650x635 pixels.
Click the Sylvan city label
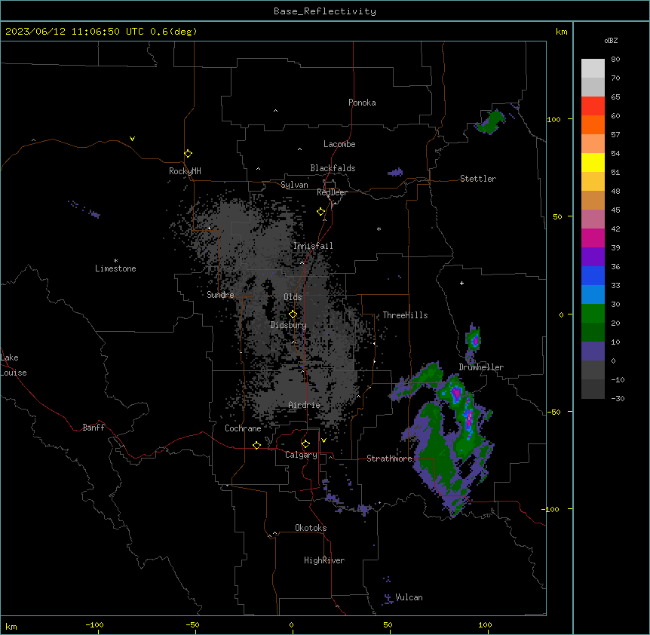click(x=294, y=185)
